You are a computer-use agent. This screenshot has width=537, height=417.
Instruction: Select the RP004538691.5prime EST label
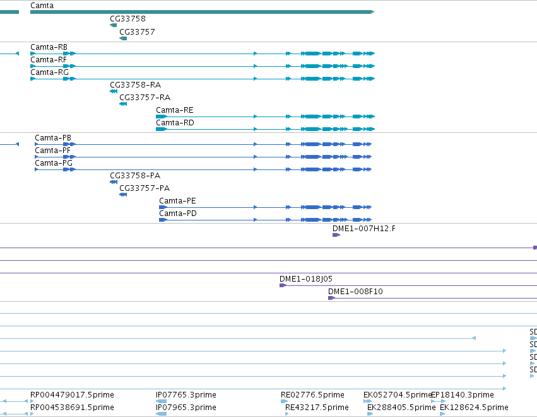coord(72,408)
